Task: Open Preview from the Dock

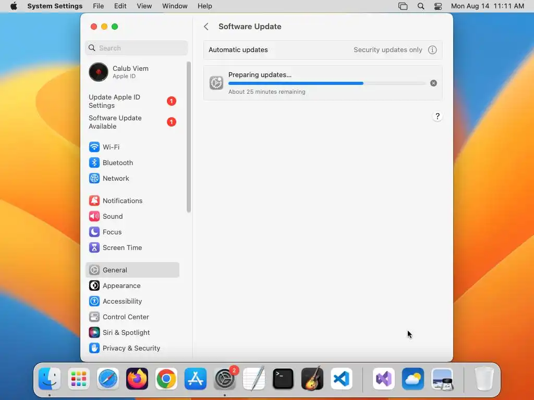Action: pos(442,379)
